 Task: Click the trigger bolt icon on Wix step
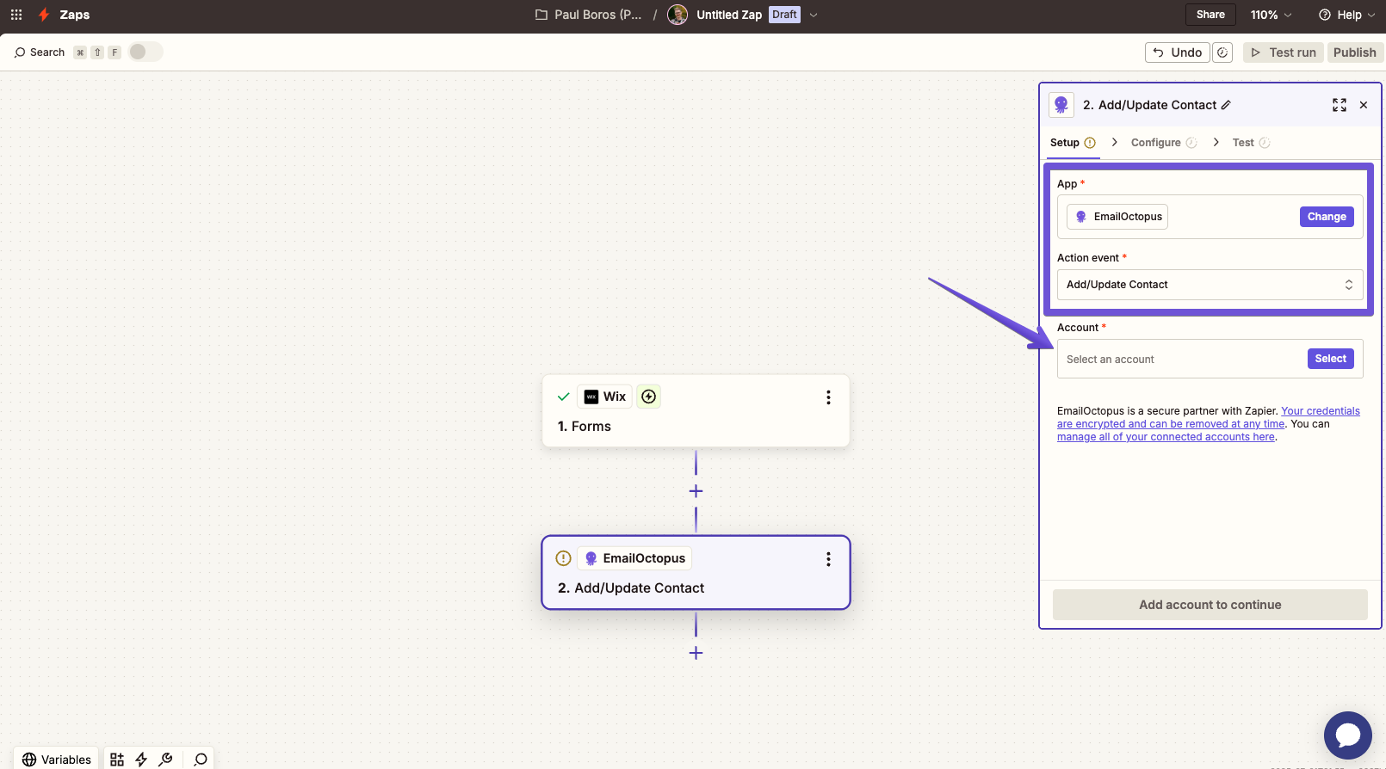pos(649,397)
